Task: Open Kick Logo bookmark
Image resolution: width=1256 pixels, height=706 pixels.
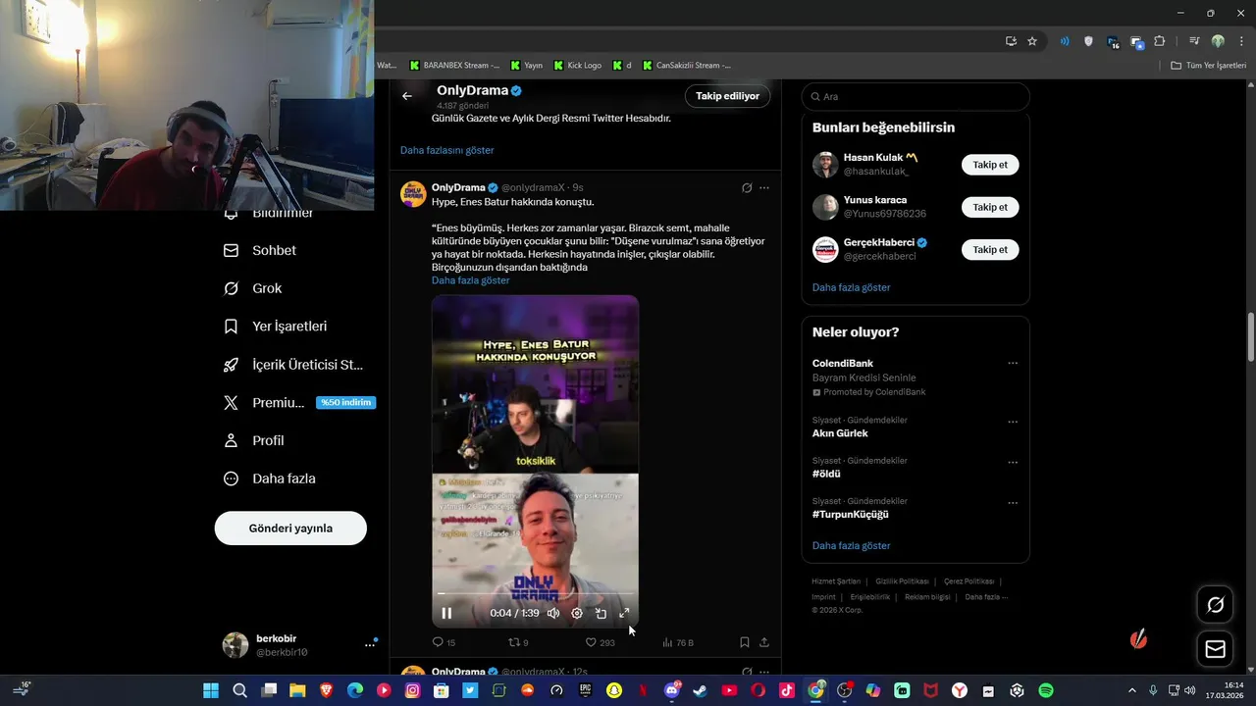Action: pyautogui.click(x=577, y=66)
